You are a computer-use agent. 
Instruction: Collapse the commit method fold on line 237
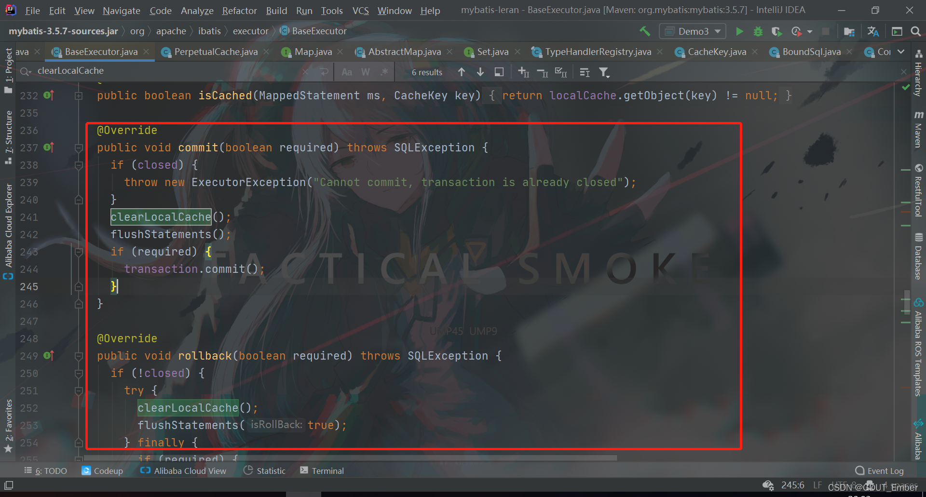pyautogui.click(x=79, y=148)
